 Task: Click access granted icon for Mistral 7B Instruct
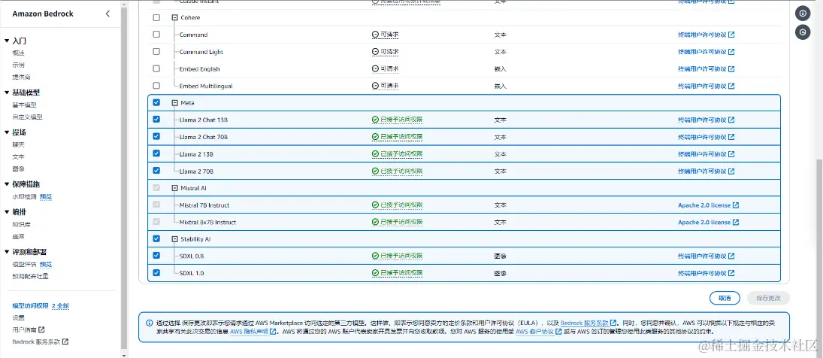375,205
